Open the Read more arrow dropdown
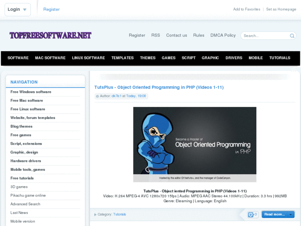This screenshot has height=226, width=301. pyautogui.click(x=291, y=214)
